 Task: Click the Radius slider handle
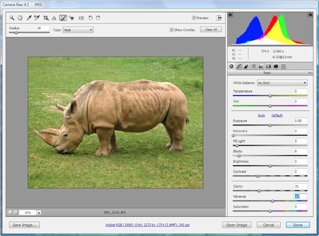coord(16,32)
